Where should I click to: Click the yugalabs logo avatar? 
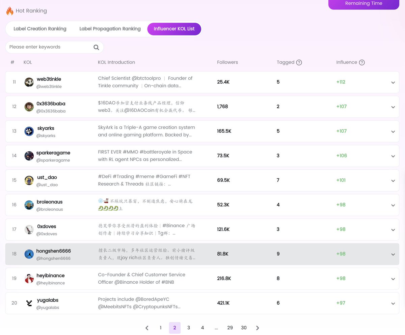click(x=29, y=303)
